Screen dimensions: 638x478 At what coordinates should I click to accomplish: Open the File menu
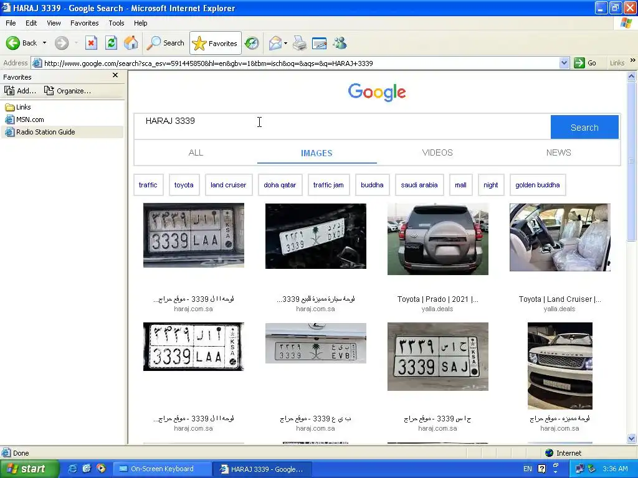pos(11,23)
